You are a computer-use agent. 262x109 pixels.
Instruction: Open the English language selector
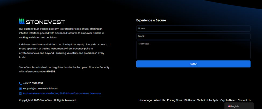[239, 106]
